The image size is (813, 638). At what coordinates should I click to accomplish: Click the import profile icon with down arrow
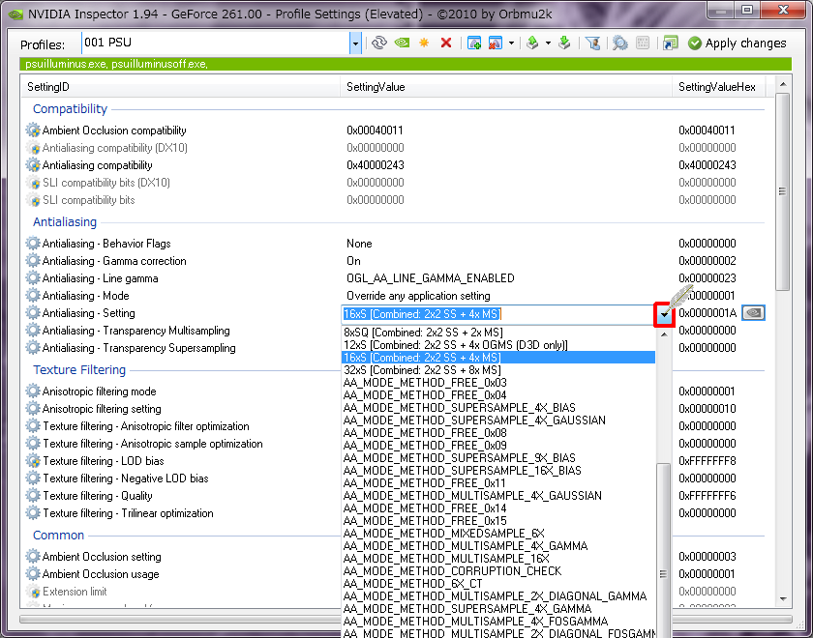coord(564,43)
